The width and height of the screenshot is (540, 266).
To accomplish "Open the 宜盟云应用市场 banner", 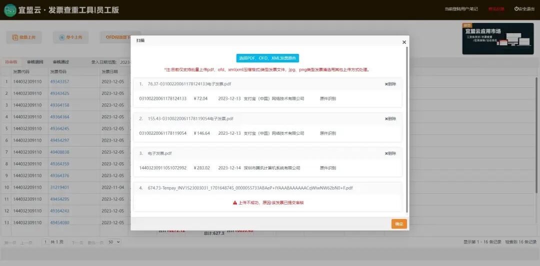I will tap(497, 39).
